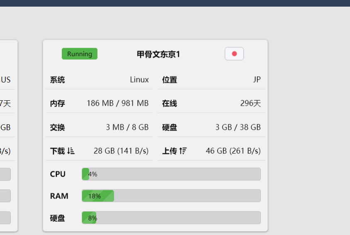Click the upload value 46 GB (261 B/s)

click(x=233, y=151)
